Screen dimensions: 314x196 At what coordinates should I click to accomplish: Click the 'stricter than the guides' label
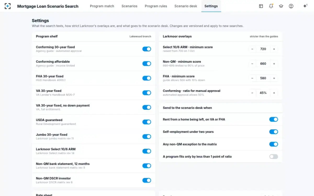[x=264, y=37]
